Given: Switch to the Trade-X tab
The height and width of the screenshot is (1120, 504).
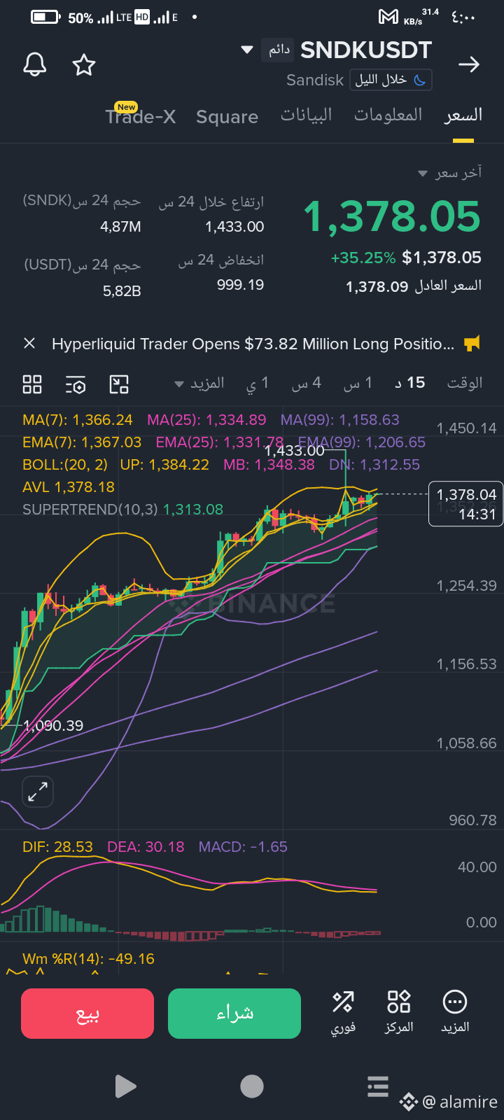Looking at the screenshot, I should coord(141,116).
